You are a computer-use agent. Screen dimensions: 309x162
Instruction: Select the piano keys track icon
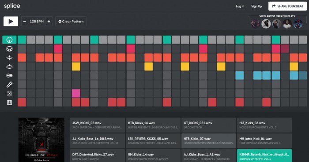(x=9, y=103)
